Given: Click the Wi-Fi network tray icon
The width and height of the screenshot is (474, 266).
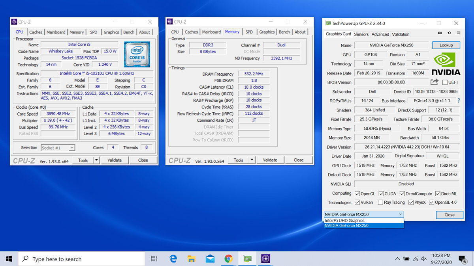Looking at the screenshot, I should [x=416, y=259].
